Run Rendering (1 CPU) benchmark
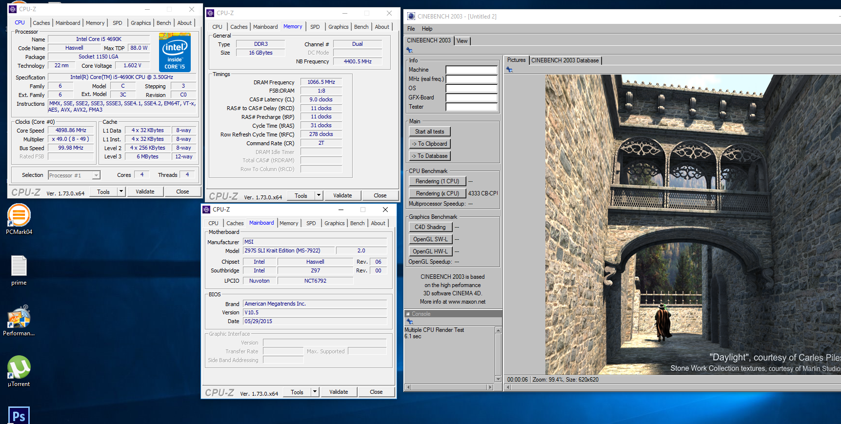The height and width of the screenshot is (424, 841). pos(438,181)
